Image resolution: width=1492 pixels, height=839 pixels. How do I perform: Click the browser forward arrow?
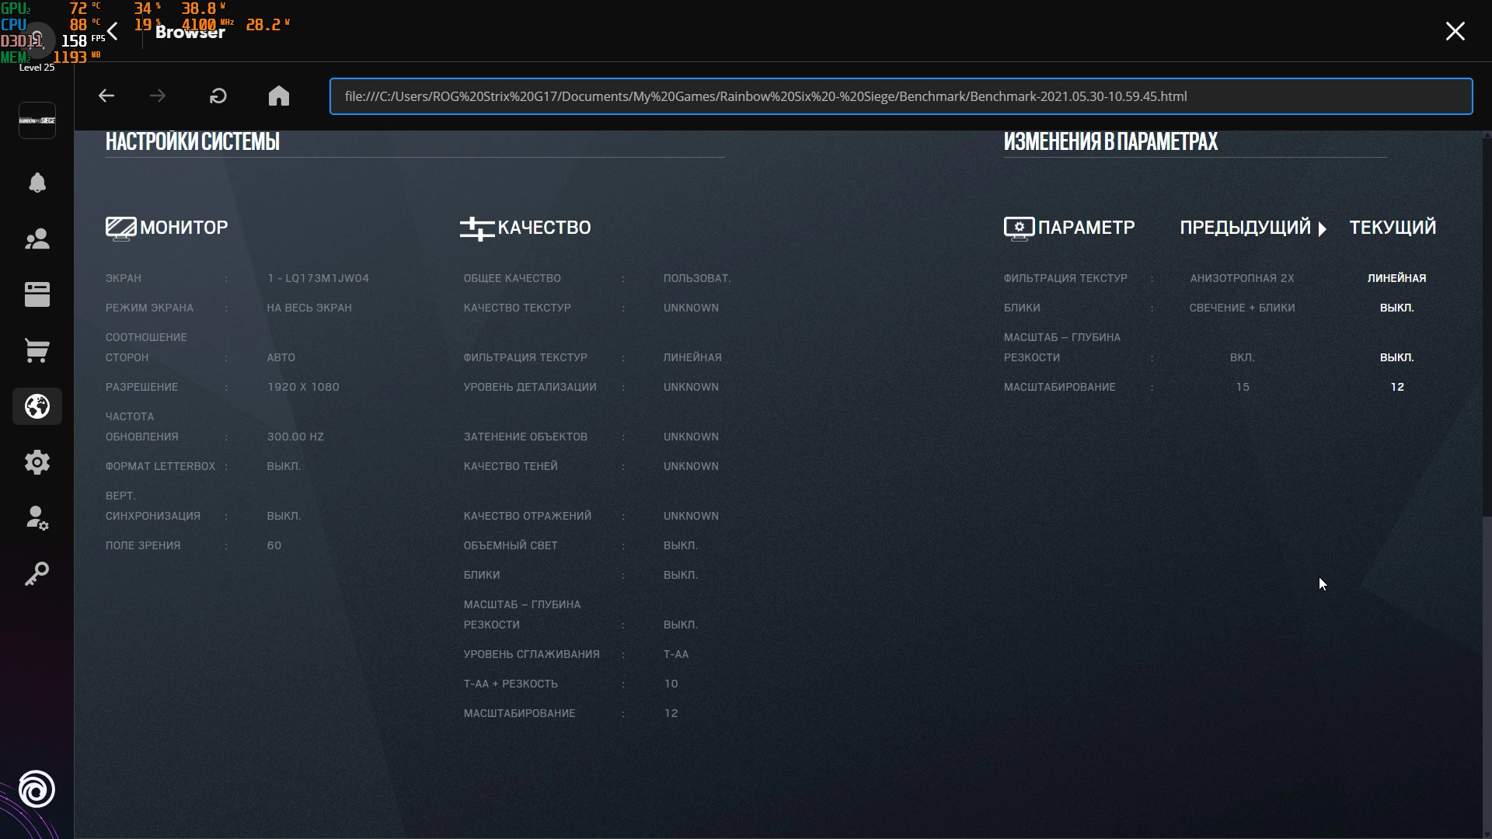pos(158,96)
